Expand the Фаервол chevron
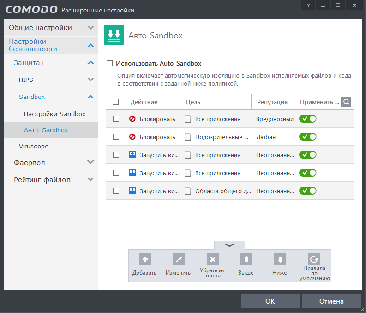The width and height of the screenshot is (366, 313). 90,162
